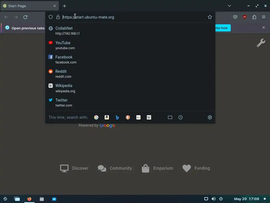The width and height of the screenshot is (270, 203).
Task: Go to the Twitter suggestion
Action: [130, 103]
